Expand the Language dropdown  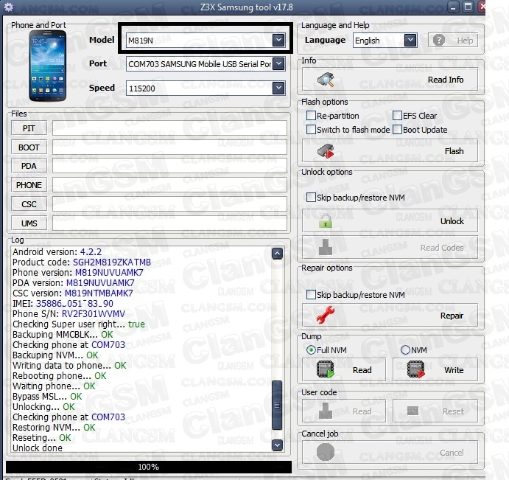pos(410,41)
